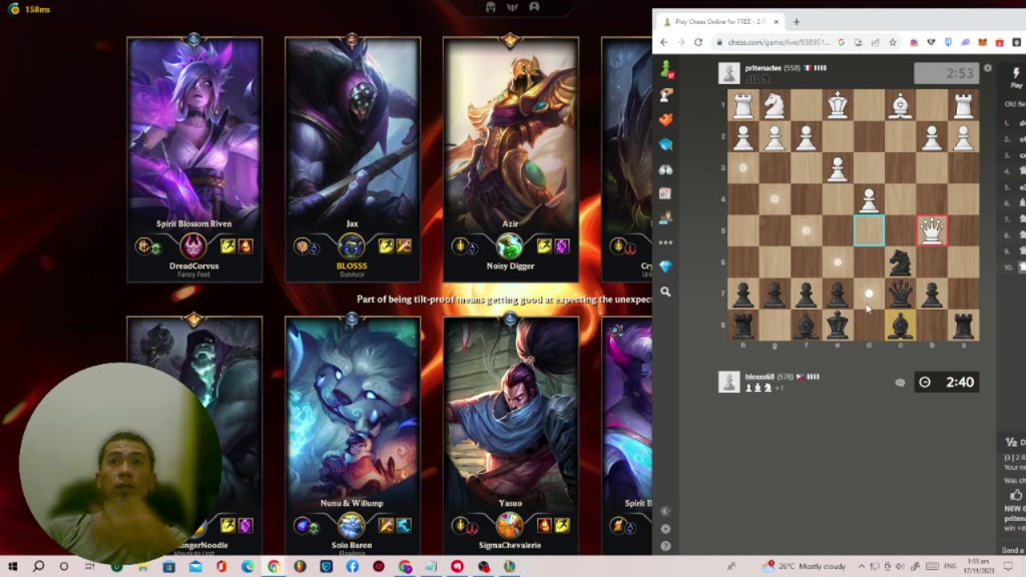Toggle light/dark theme icon in chess.com sidebar
The image size is (1026, 577).
665,511
